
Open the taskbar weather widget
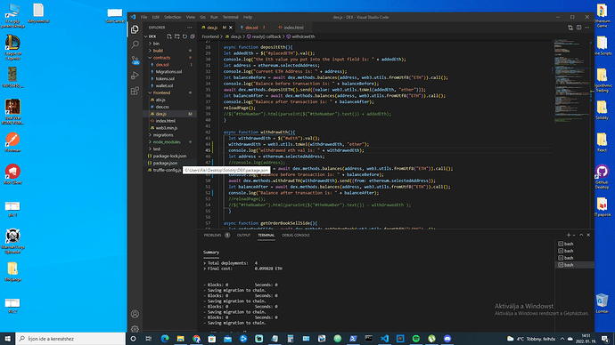point(531,339)
